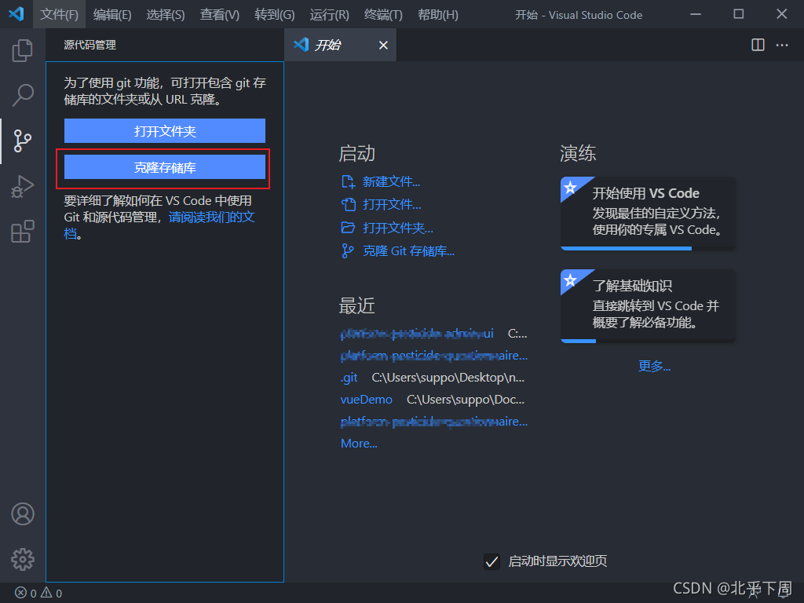The width and height of the screenshot is (804, 603).
Task: Select the Source Control activity bar icon
Action: tap(23, 141)
